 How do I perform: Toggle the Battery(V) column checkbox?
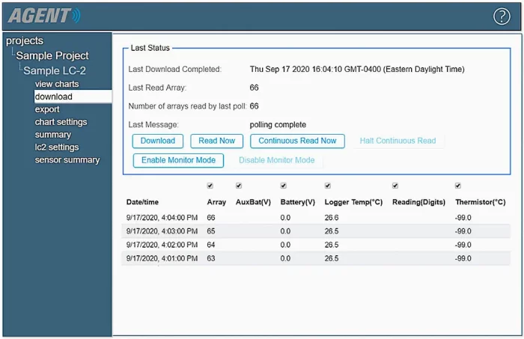tap(284, 186)
